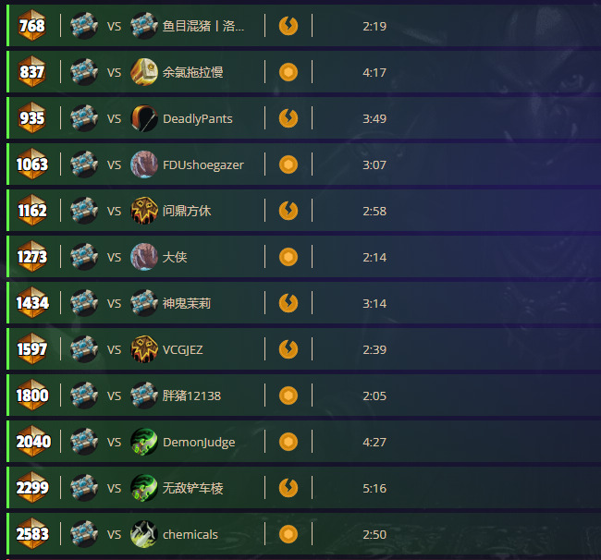
Task: Click the 4:27 duration in the DemonJudge row
Action: pyautogui.click(x=374, y=442)
